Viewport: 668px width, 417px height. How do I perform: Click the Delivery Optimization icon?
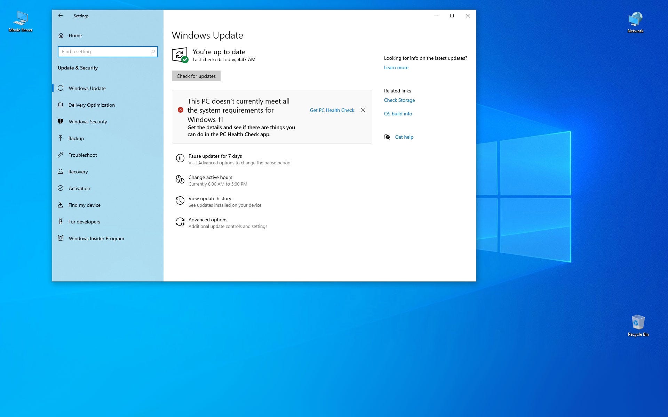[x=61, y=105]
